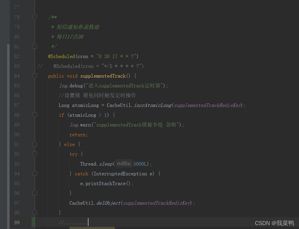This screenshot has width=299, height=229.
Task: Toggle the catch fold marker at line 94
Action: 35,174
